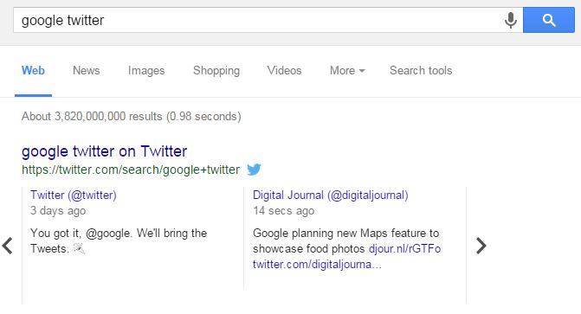This screenshot has height=314, width=581.
Task: Expand the More dropdown menu
Action: pos(347,70)
